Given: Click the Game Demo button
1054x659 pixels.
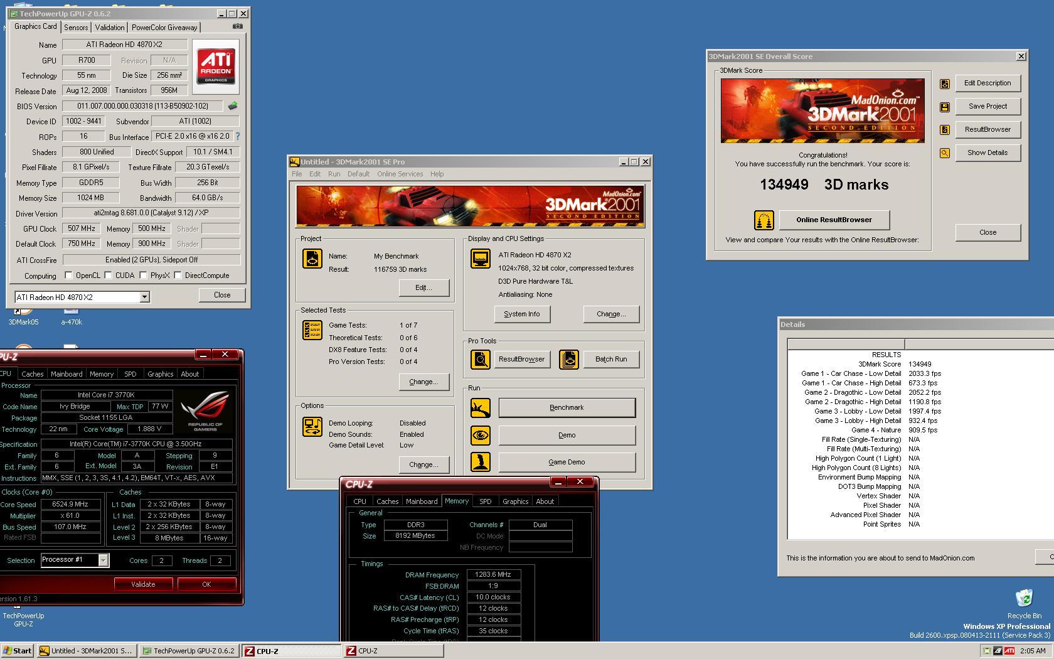Looking at the screenshot, I should click(x=567, y=462).
